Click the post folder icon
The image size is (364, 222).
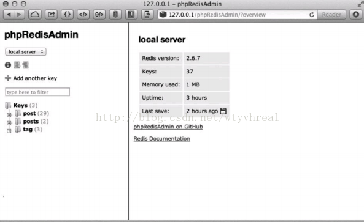18,113
